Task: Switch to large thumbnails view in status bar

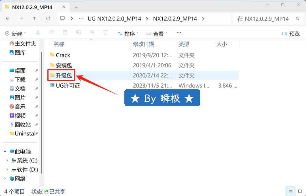Action: click(301, 192)
